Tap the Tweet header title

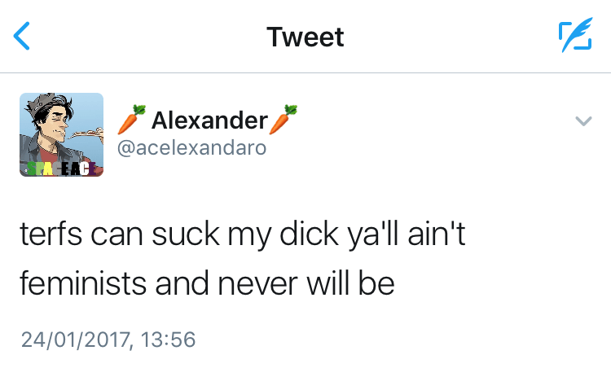tap(305, 37)
